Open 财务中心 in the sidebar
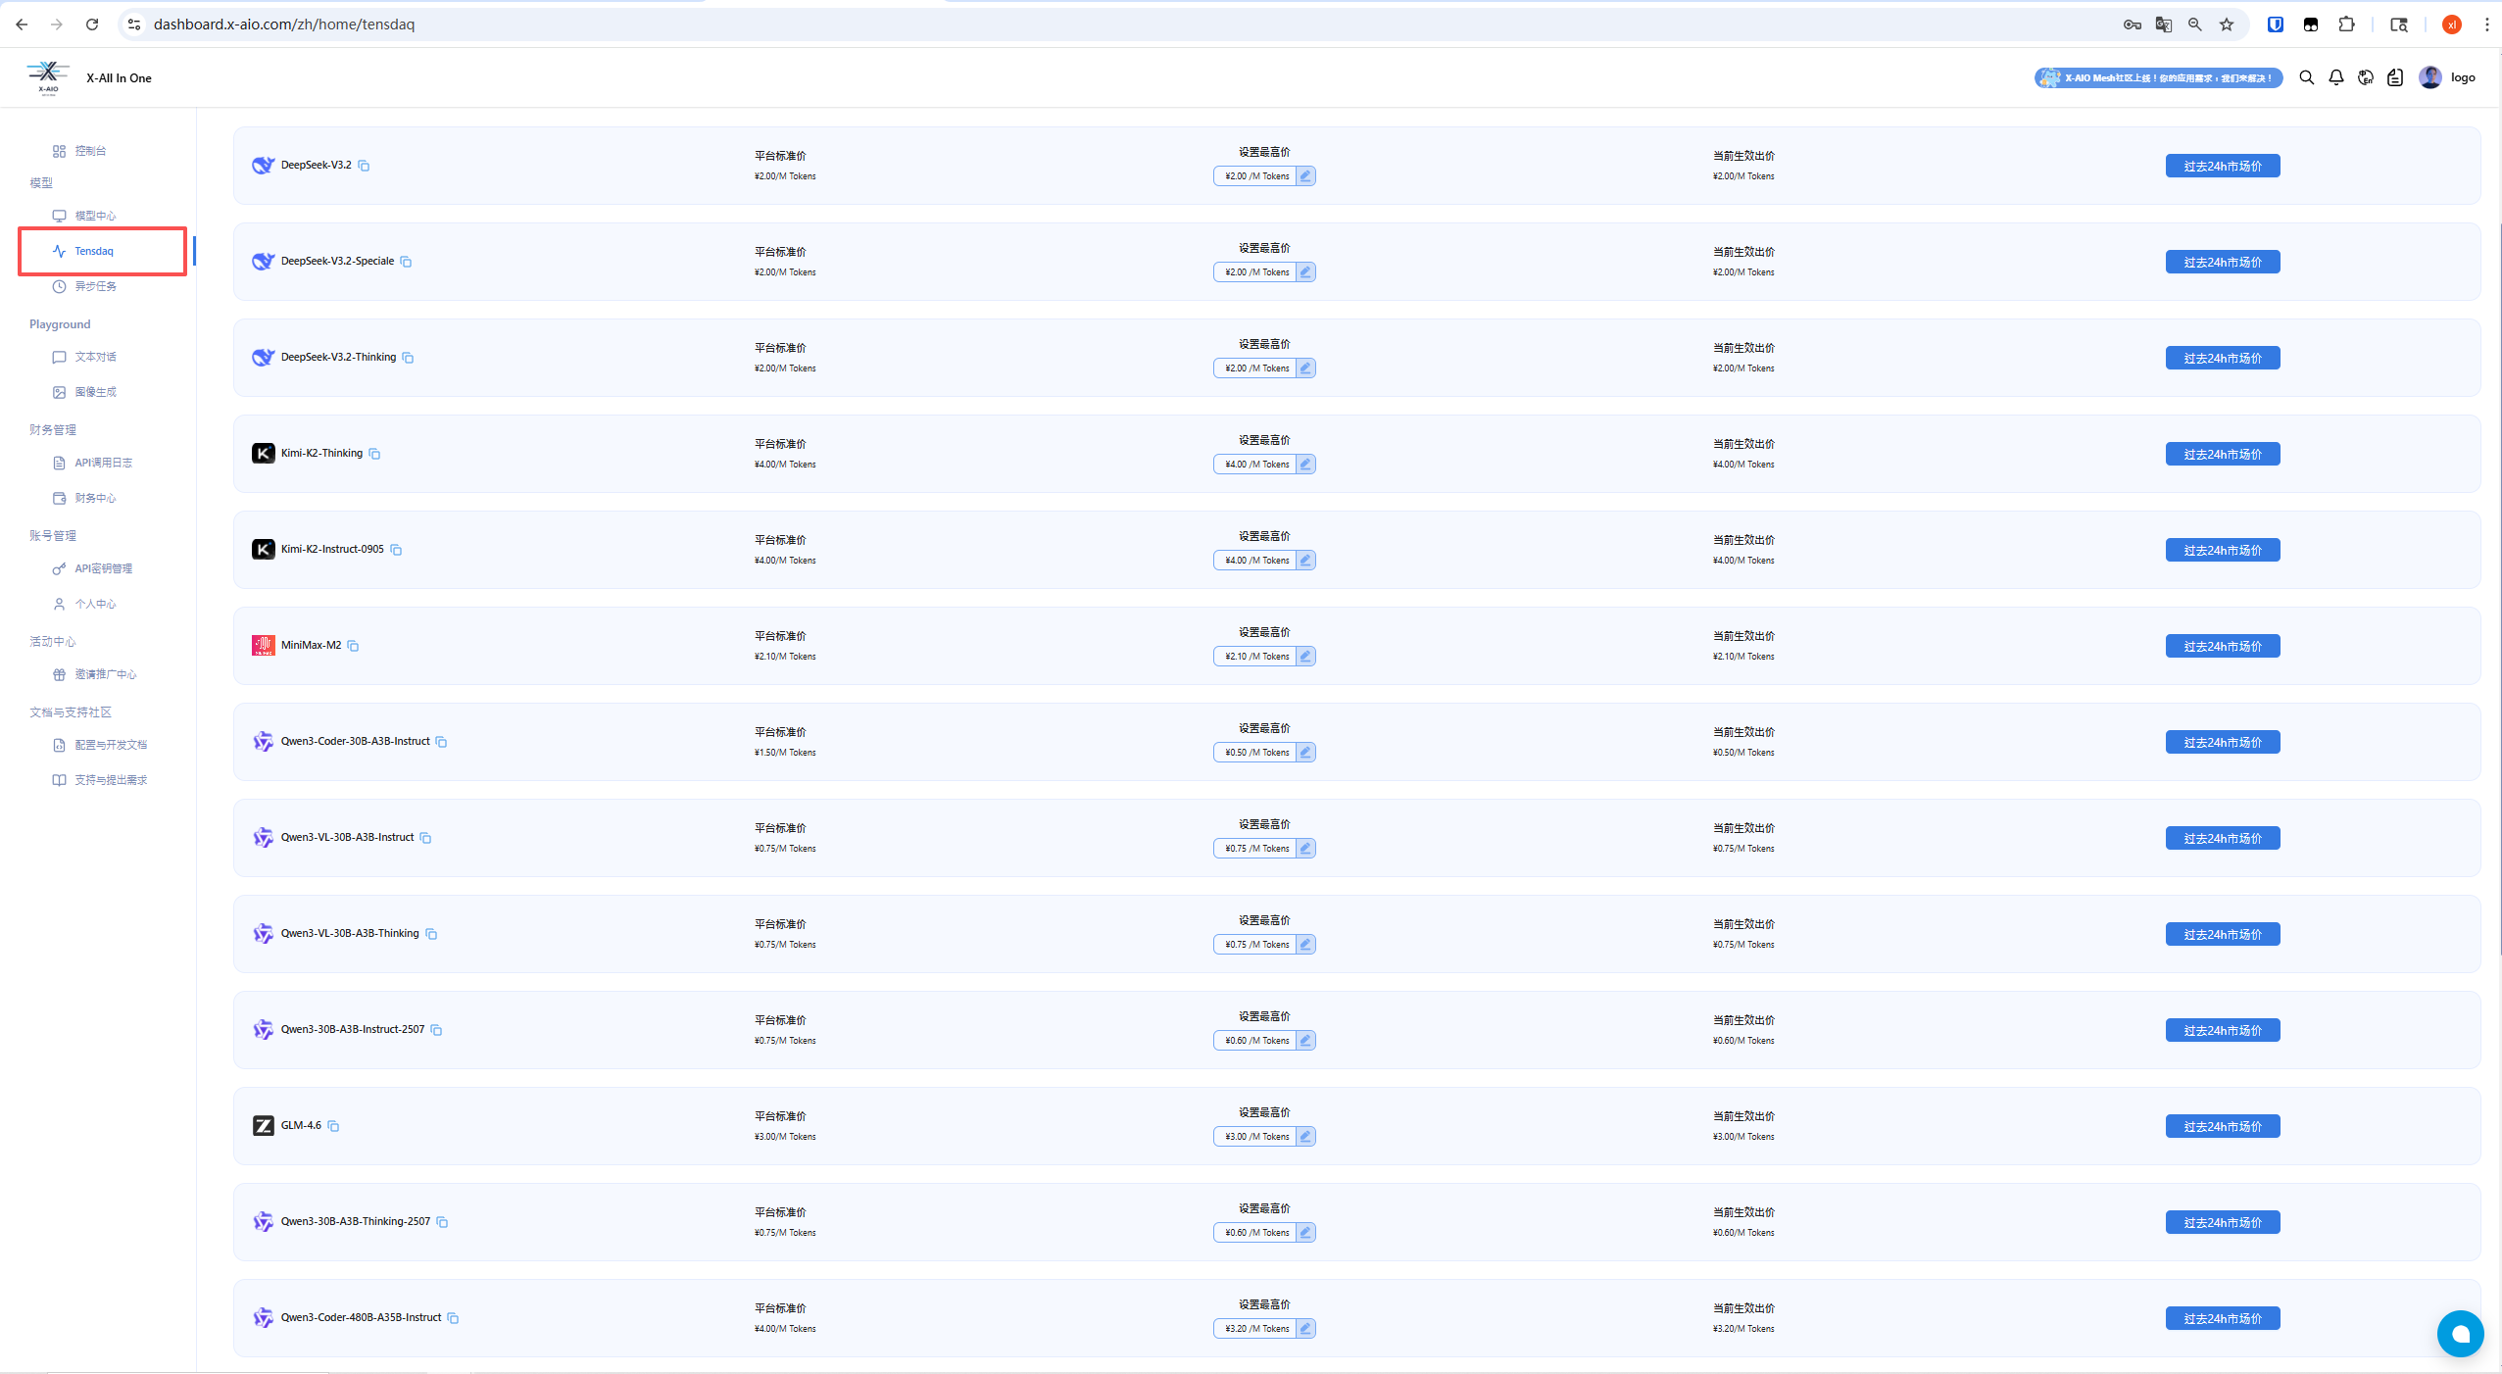The width and height of the screenshot is (2502, 1374). pos(95,498)
